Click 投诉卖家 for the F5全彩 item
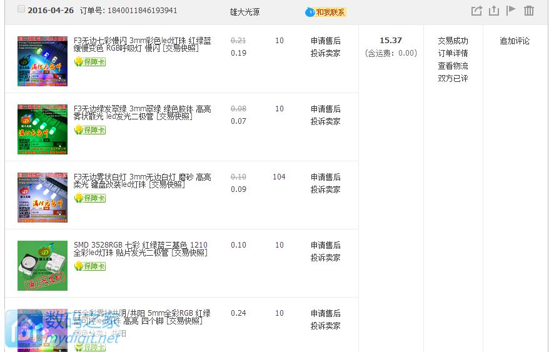The height and width of the screenshot is (352, 549). click(x=326, y=326)
